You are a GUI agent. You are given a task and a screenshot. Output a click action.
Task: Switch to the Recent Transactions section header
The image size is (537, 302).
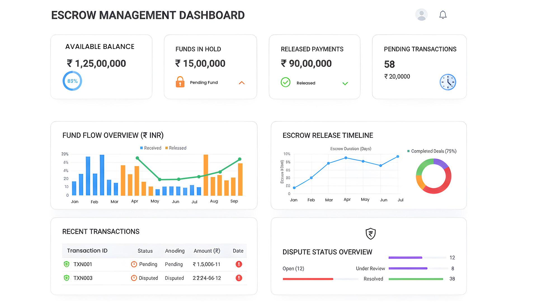(101, 231)
